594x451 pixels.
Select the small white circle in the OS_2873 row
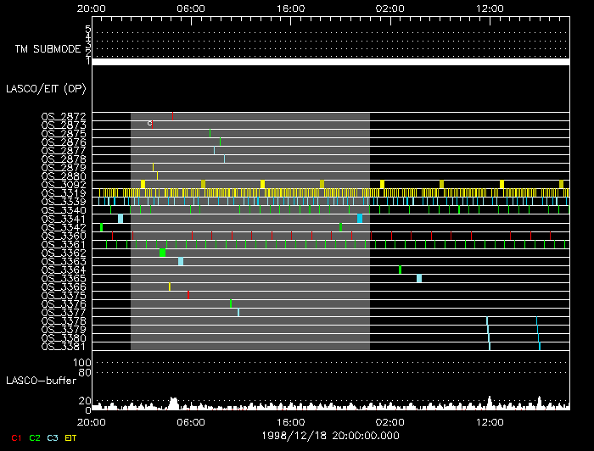coord(149,124)
